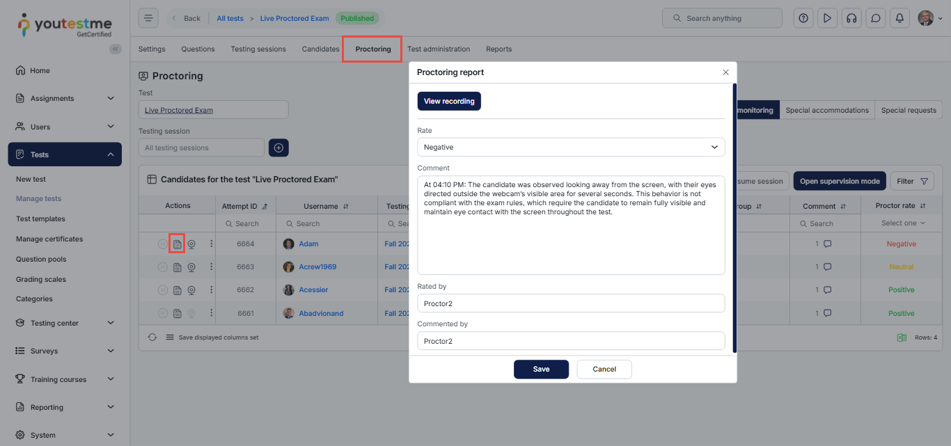Open the user profile avatar
951x446 pixels.
point(926,18)
